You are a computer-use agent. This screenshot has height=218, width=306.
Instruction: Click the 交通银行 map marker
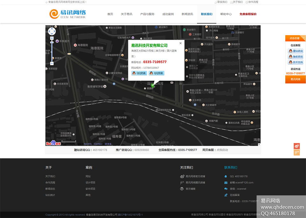(233, 33)
